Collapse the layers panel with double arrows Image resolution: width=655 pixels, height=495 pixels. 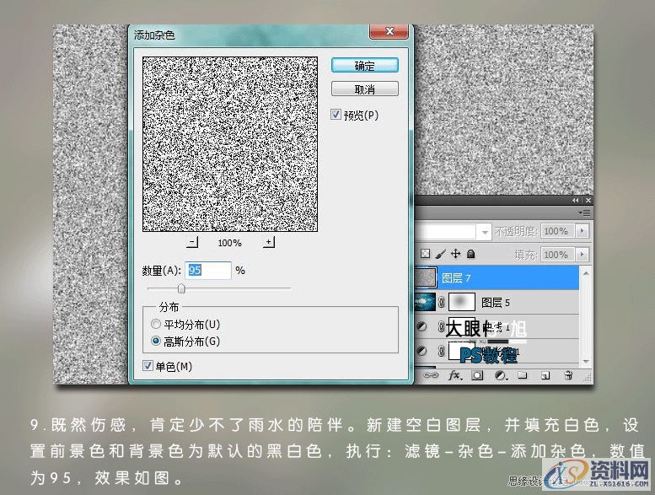[575, 201]
